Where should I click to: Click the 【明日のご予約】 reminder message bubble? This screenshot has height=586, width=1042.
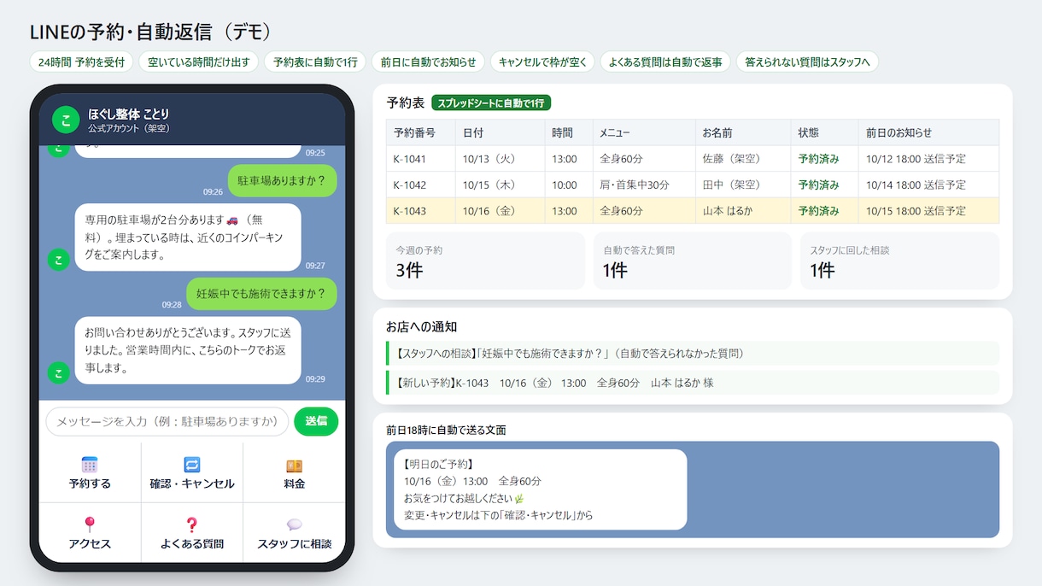coord(541,489)
